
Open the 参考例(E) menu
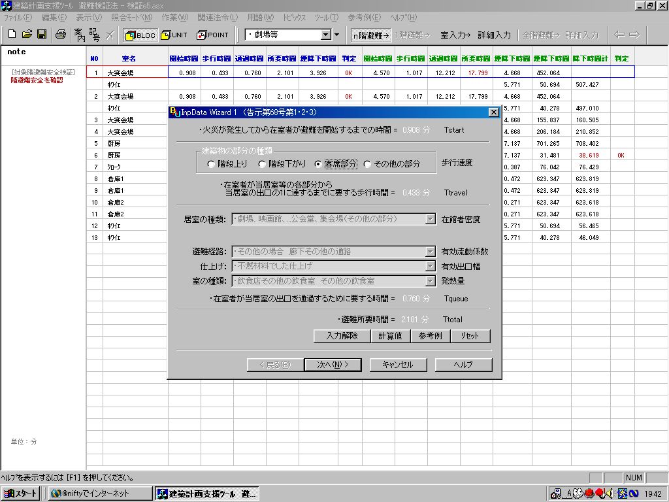(364, 18)
